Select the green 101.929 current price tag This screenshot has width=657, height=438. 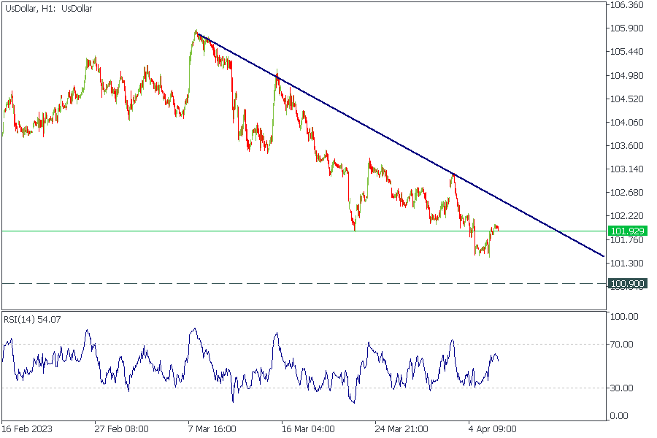pyautogui.click(x=626, y=231)
